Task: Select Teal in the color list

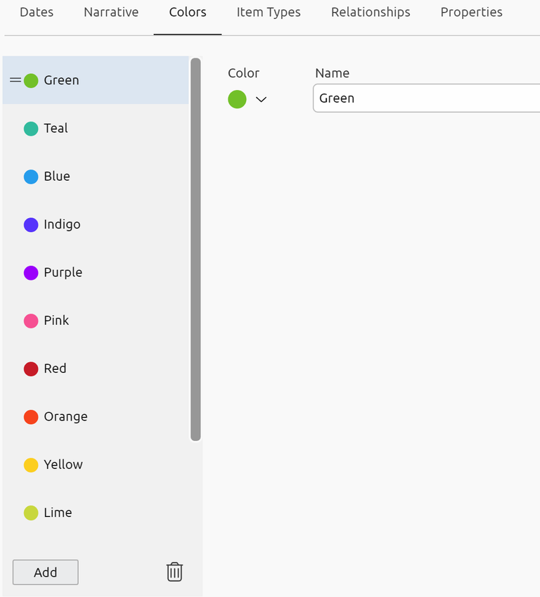Action: (56, 129)
